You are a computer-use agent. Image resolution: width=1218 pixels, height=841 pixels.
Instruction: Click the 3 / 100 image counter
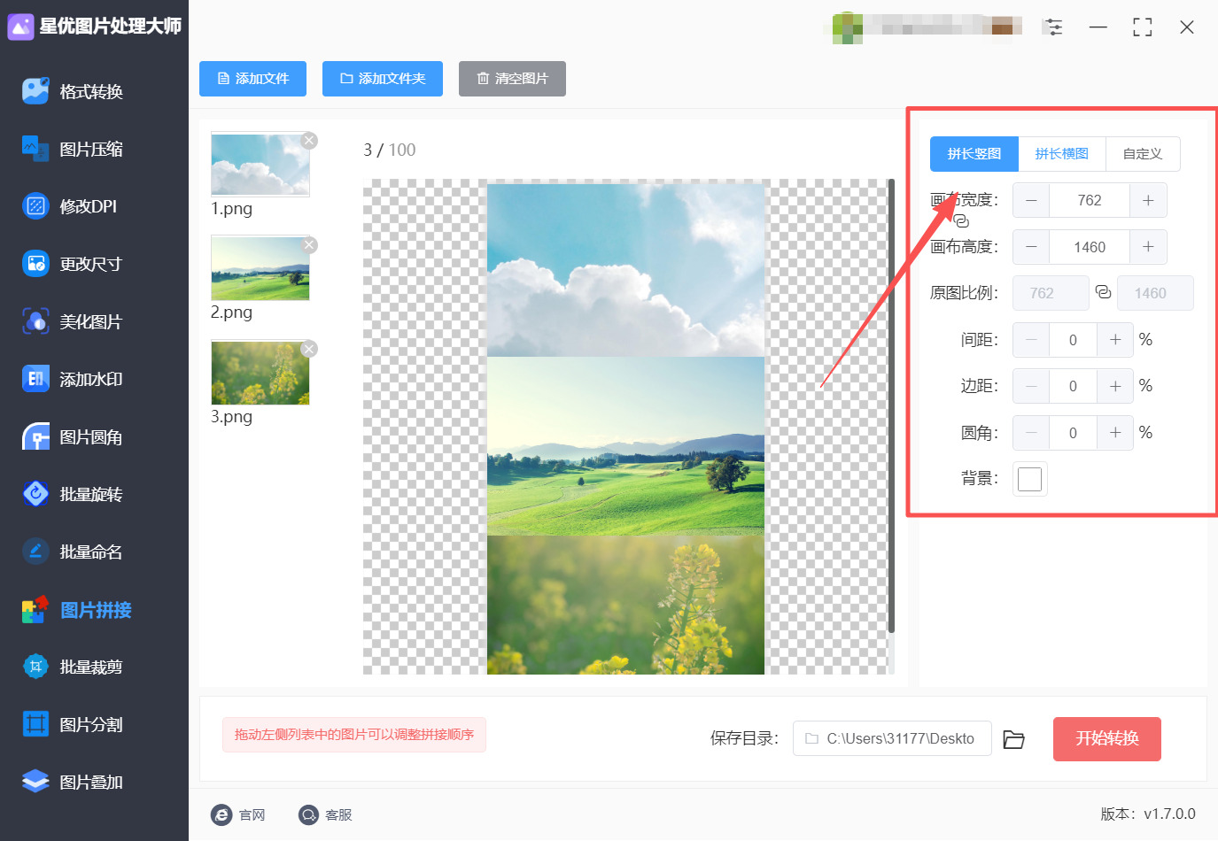[389, 150]
